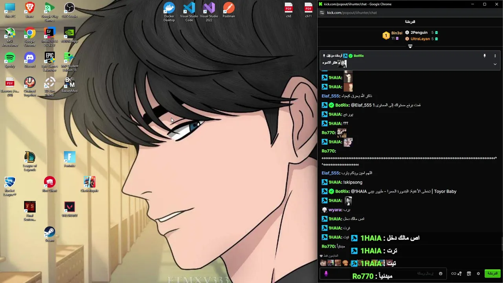Viewport: 503px width, 283px height.
Task: Select the Google Chrome desktop icon
Action: [x=29, y=37]
